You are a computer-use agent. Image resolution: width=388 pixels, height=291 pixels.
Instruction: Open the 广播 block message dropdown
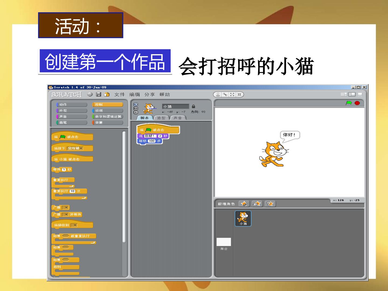point(65,207)
